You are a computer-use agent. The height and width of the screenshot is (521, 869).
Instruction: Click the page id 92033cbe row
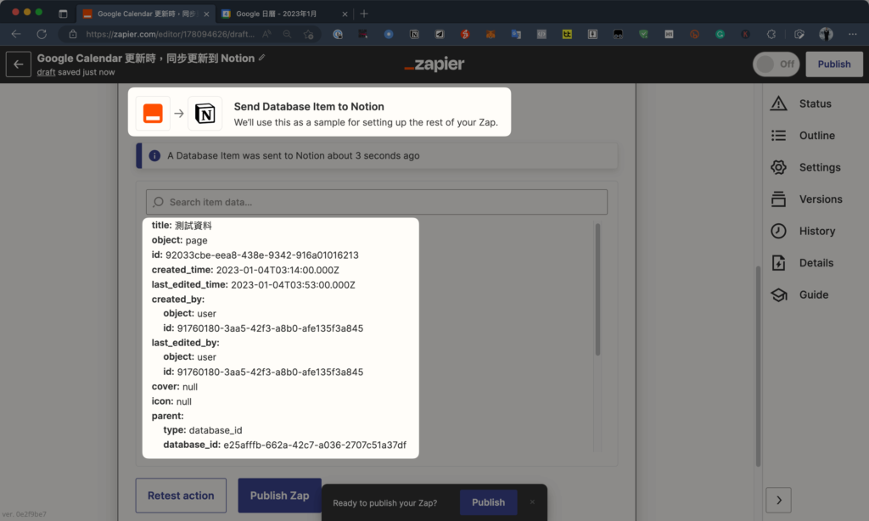[x=255, y=255]
